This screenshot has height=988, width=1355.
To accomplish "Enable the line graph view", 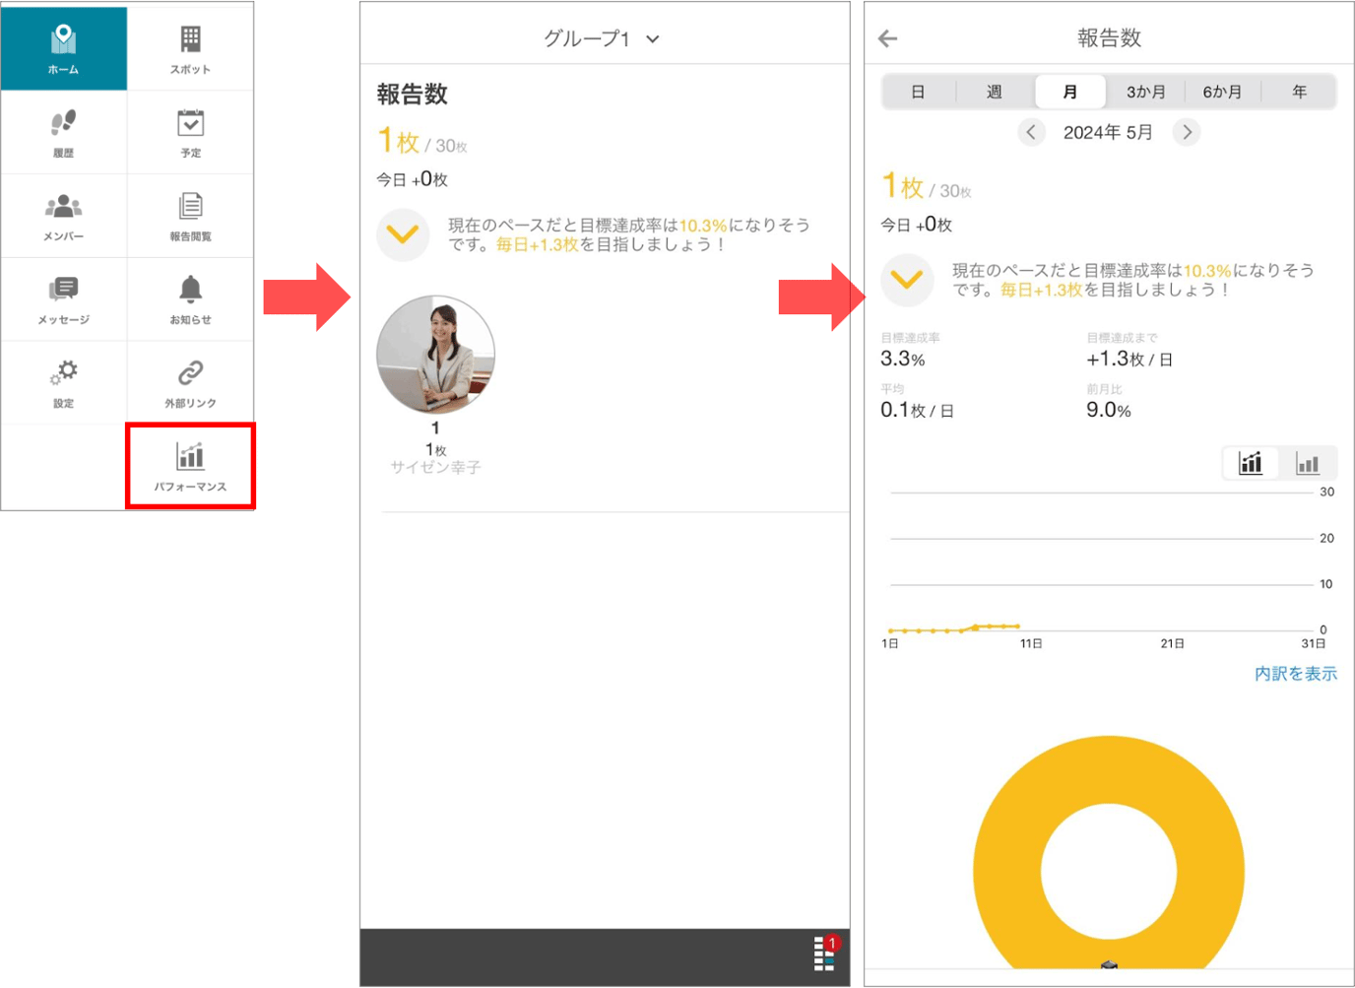I will (1250, 463).
